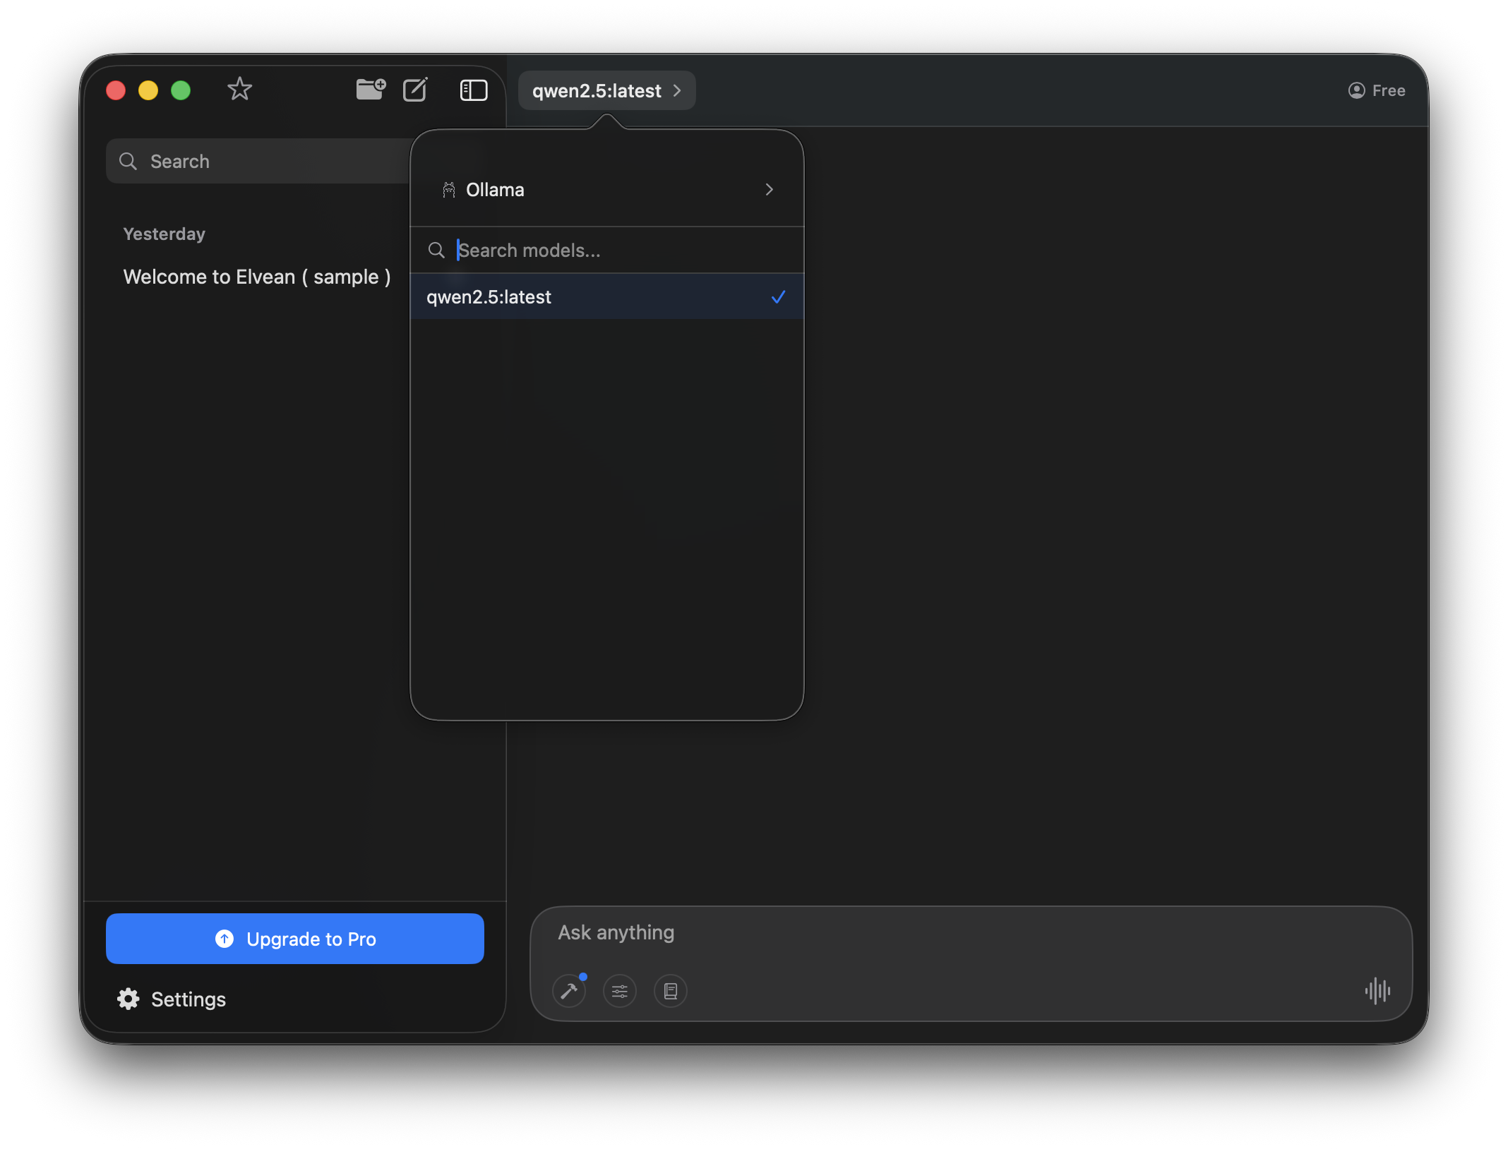Screen dimensions: 1508x1149
Task: Open the Welcome to Elvean sample chat
Action: [257, 277]
